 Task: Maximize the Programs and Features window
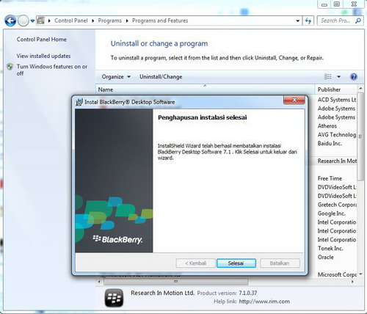pos(337,4)
